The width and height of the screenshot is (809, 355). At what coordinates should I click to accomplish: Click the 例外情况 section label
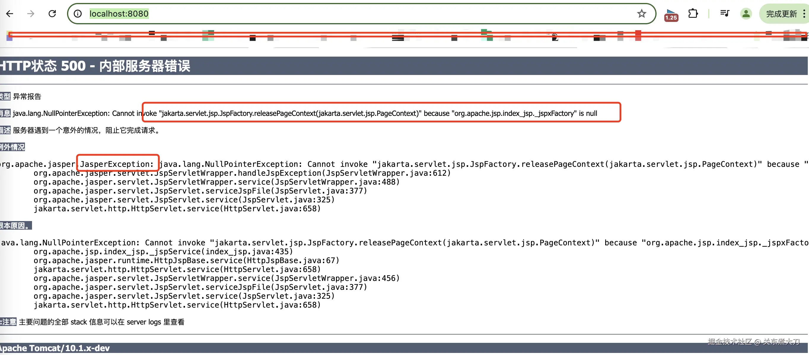12,147
